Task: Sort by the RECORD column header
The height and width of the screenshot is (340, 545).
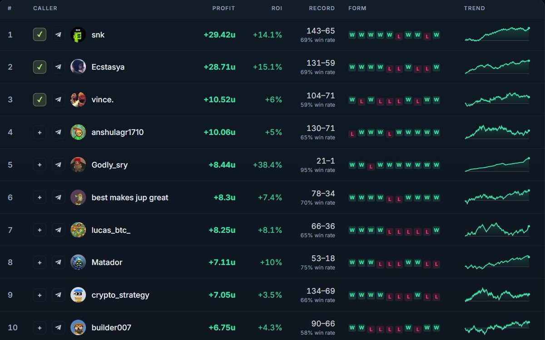Action: point(322,8)
